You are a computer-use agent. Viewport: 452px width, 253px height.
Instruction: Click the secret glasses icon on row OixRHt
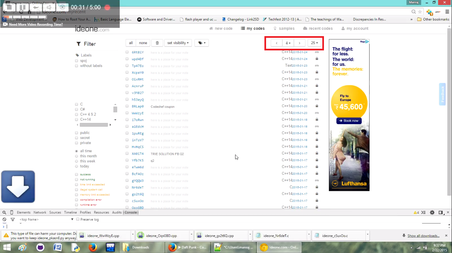(x=317, y=79)
